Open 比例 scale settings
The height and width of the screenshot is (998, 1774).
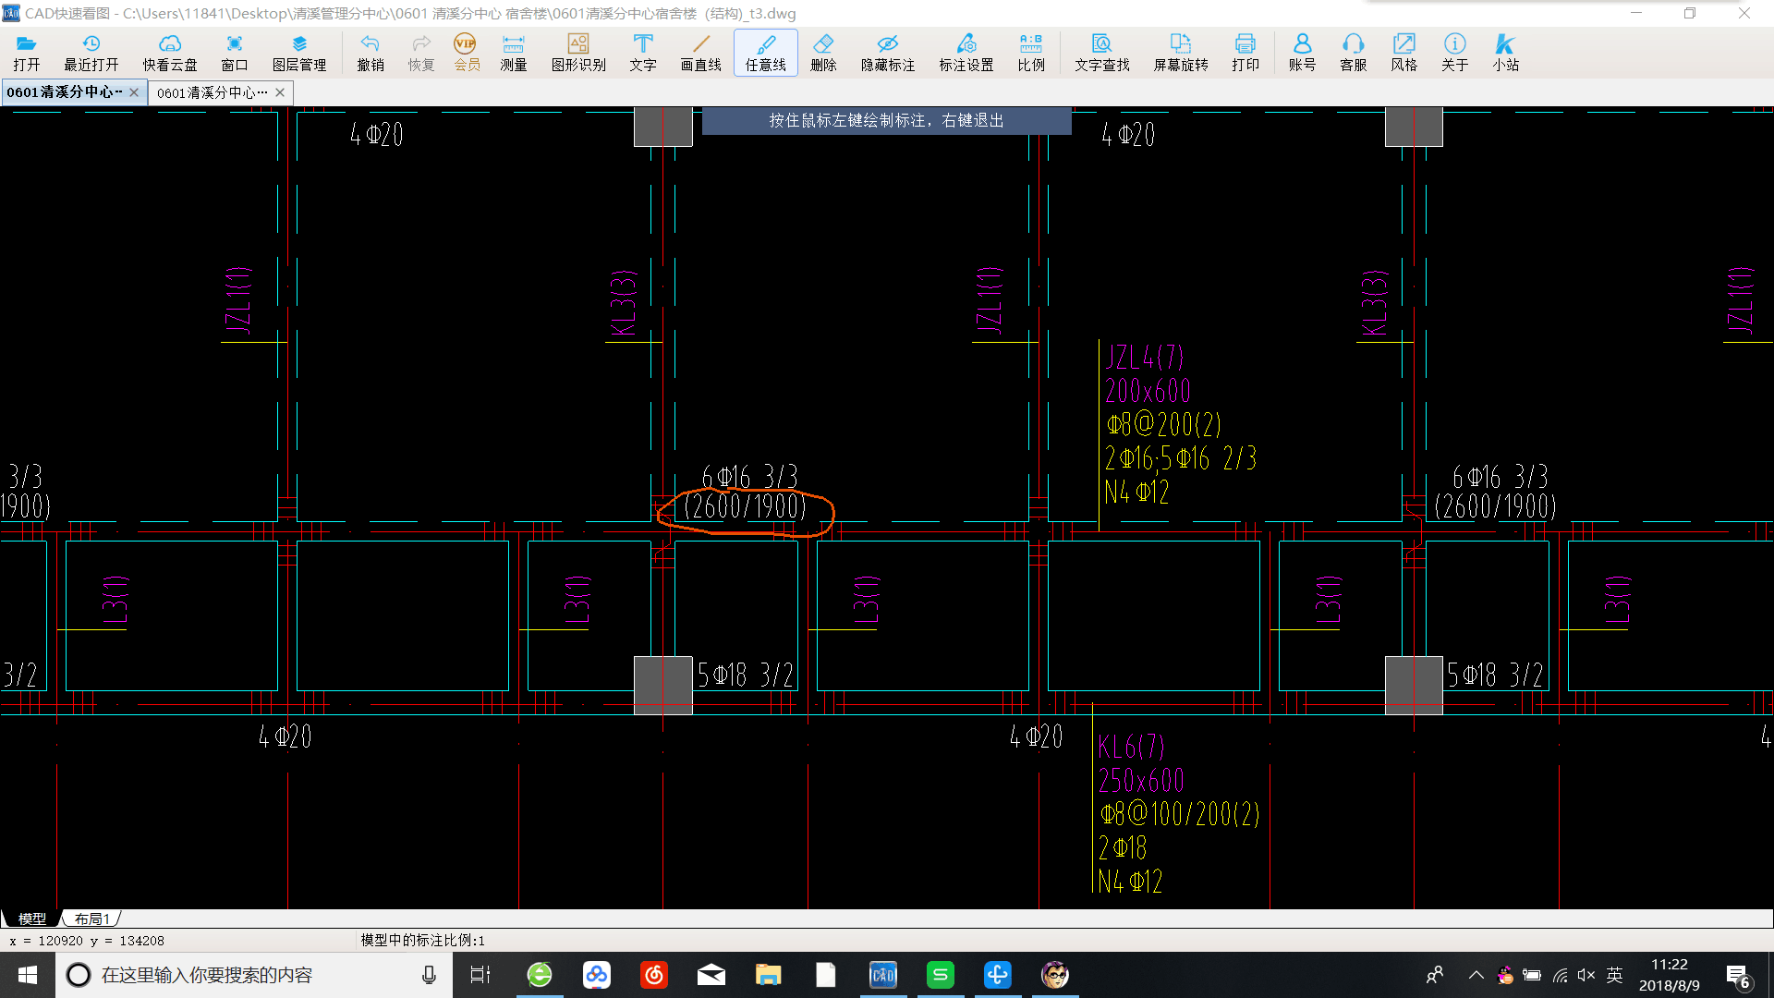[x=1031, y=53]
